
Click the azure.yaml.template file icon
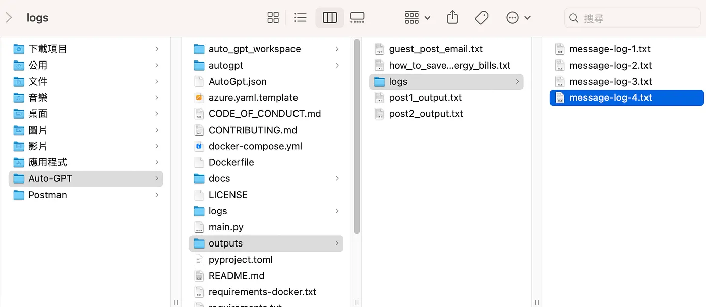[x=199, y=97]
